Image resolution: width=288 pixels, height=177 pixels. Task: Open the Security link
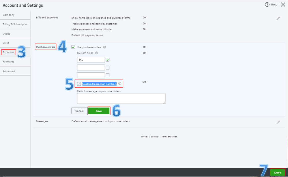tap(155, 137)
